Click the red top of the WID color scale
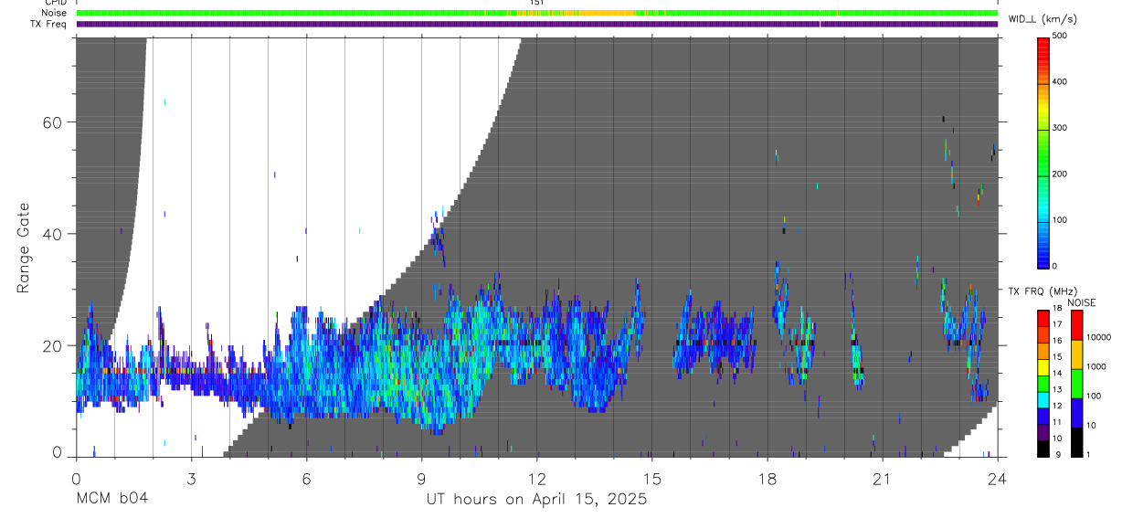The height and width of the screenshot is (518, 1122). point(1043,45)
